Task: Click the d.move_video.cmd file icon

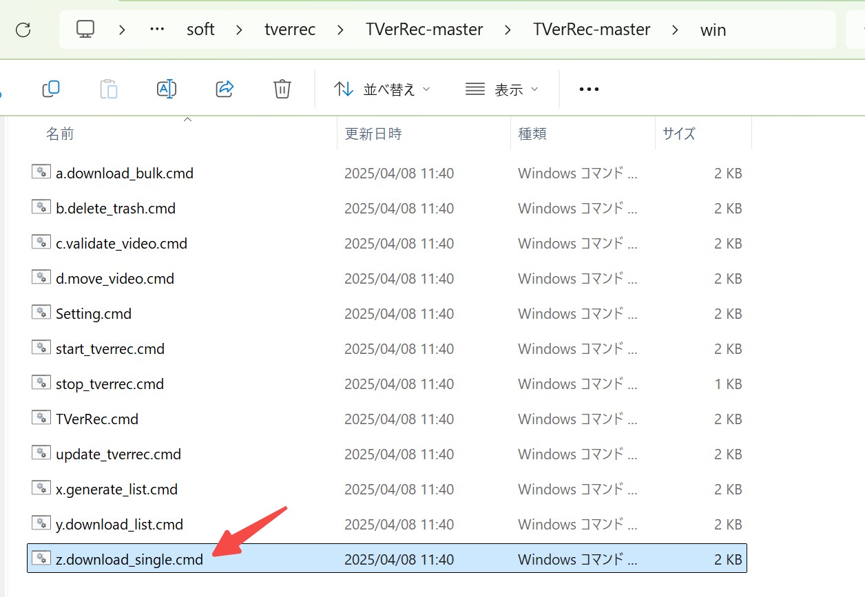Action: pyautogui.click(x=41, y=278)
